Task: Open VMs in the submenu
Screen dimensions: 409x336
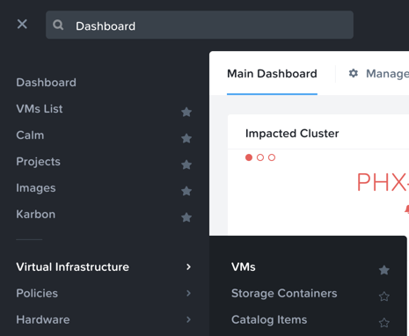Action: coord(244,267)
